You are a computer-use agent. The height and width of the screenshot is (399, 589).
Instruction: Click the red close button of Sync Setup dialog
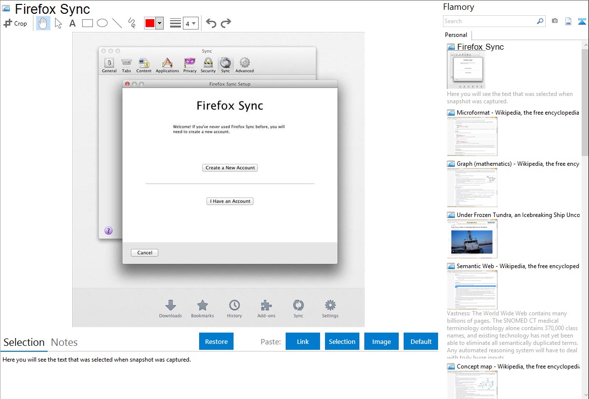click(127, 84)
